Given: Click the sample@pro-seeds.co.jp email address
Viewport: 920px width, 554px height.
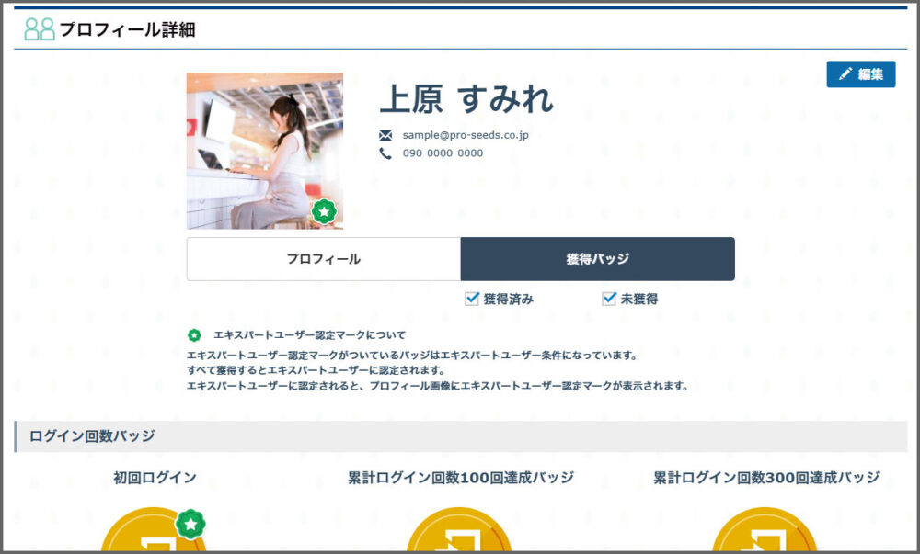Looking at the screenshot, I should click(x=466, y=135).
